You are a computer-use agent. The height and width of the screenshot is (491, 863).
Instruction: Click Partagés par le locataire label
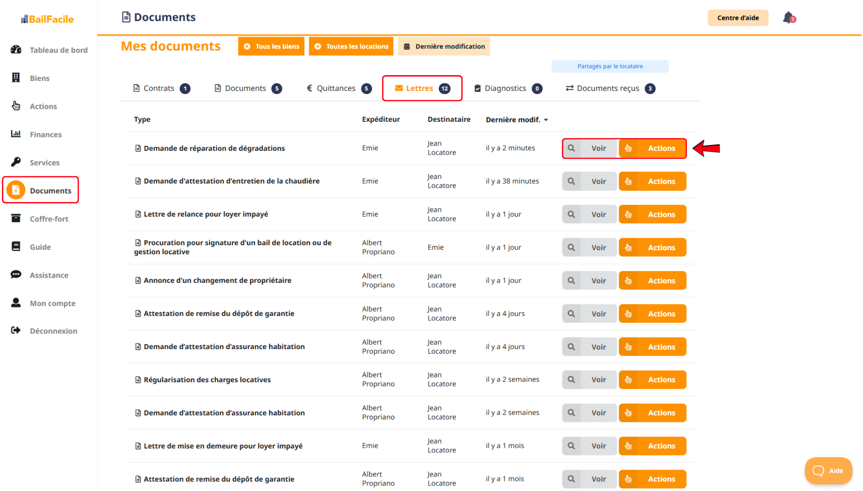pos(610,66)
